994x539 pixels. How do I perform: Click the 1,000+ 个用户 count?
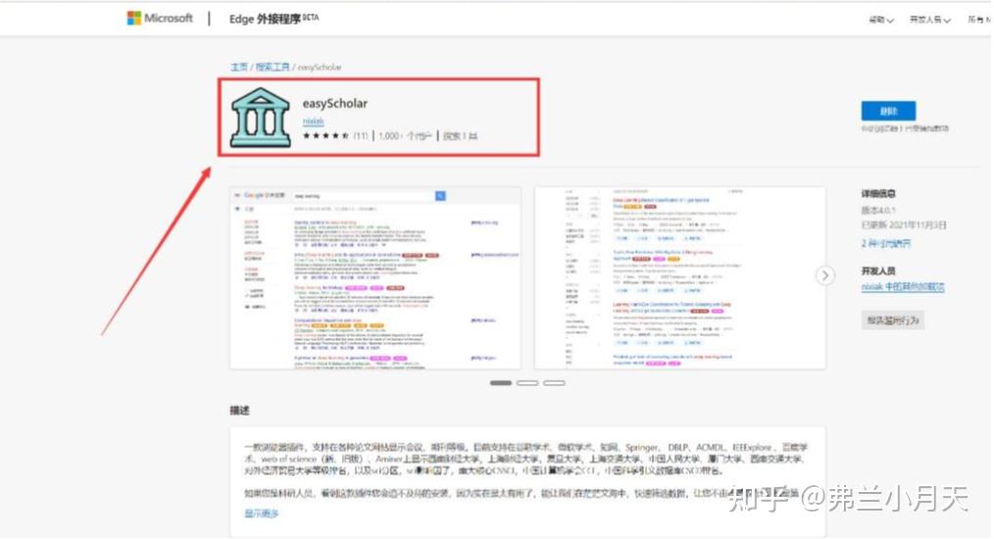point(405,135)
